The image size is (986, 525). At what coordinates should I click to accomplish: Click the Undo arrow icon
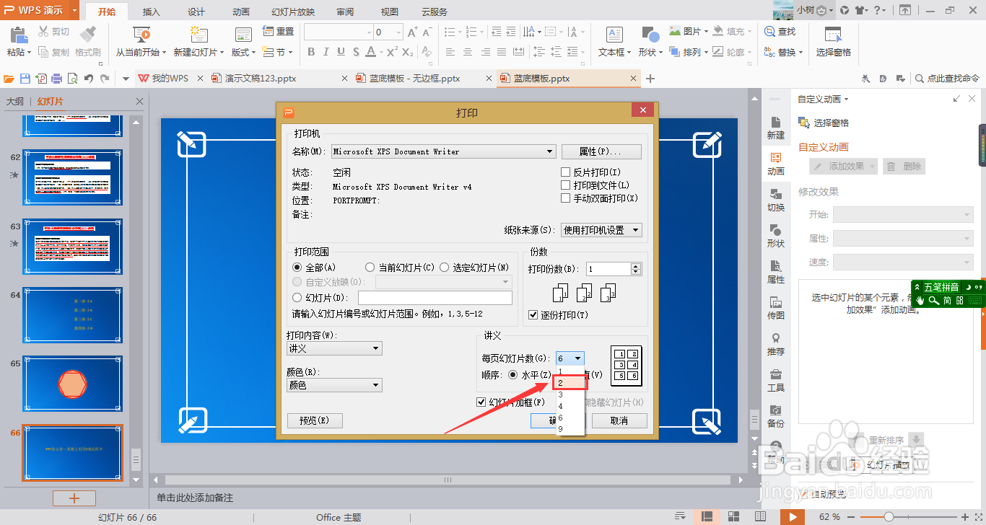[88, 79]
